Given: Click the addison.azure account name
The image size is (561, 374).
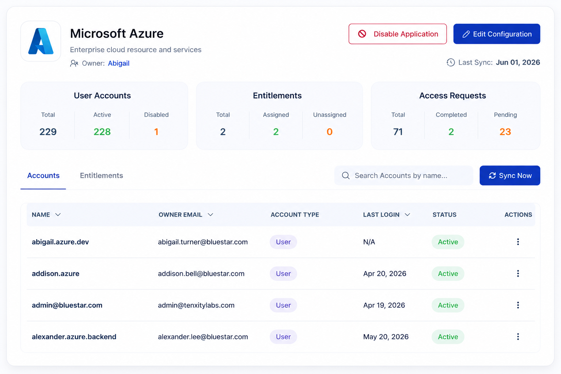Looking at the screenshot, I should 56,274.
